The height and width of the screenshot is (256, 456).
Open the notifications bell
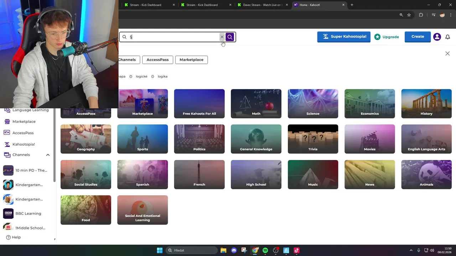[448, 37]
